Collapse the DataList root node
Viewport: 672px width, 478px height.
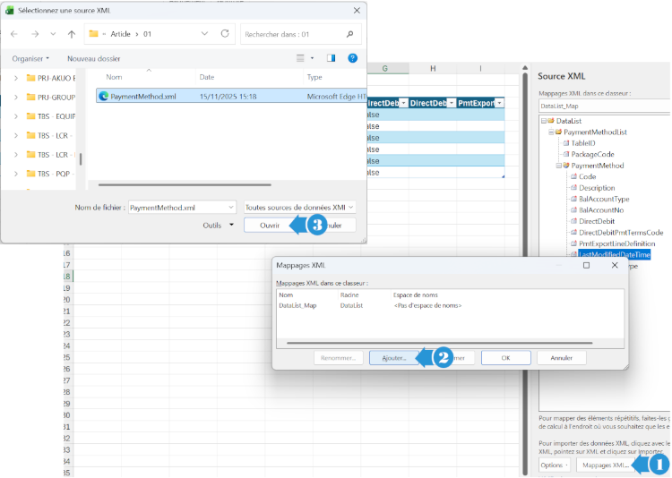click(543, 120)
